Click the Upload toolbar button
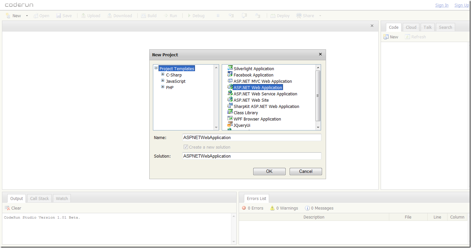This screenshot has width=471, height=248. (91, 16)
